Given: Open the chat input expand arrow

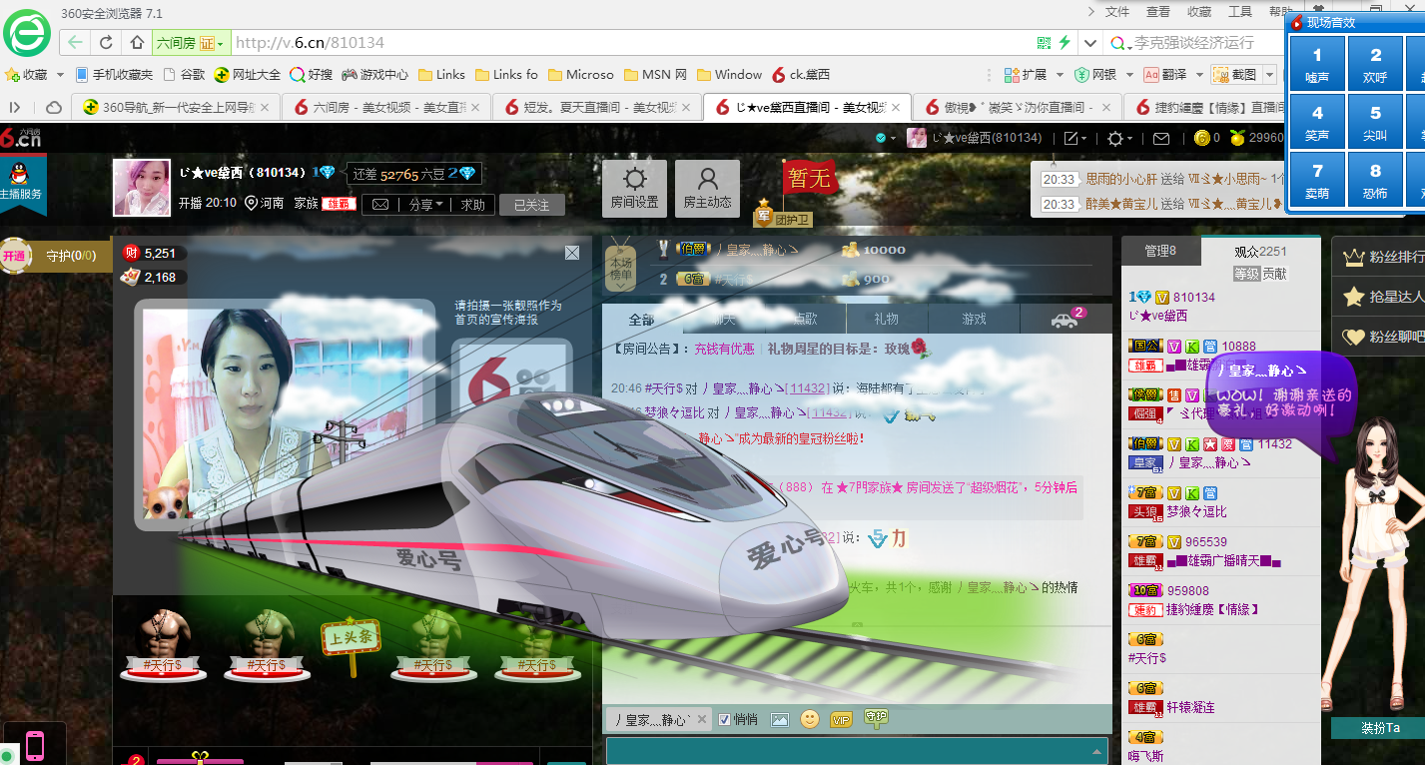Looking at the screenshot, I should (x=1097, y=751).
